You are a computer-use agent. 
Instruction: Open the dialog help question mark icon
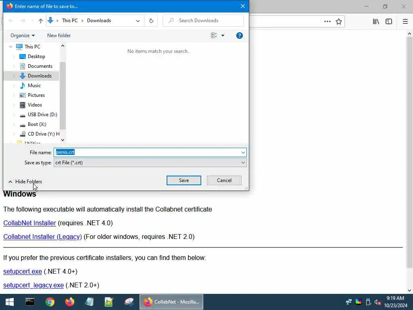(x=240, y=36)
